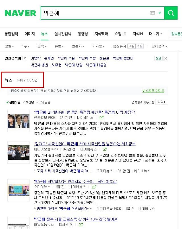
Task: Click related search 박근혜 형량
Action: point(74,65)
